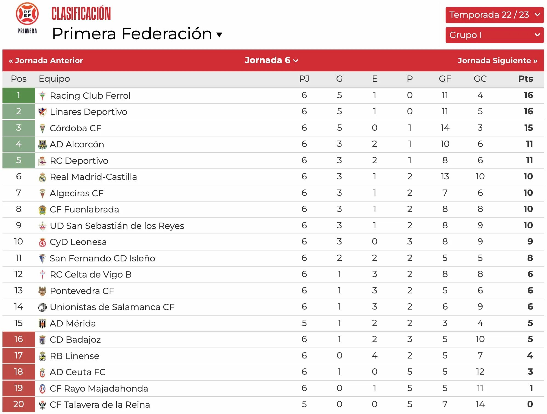This screenshot has width=547, height=414.
Task: Click the Córdoba CF crest
Action: [42, 128]
